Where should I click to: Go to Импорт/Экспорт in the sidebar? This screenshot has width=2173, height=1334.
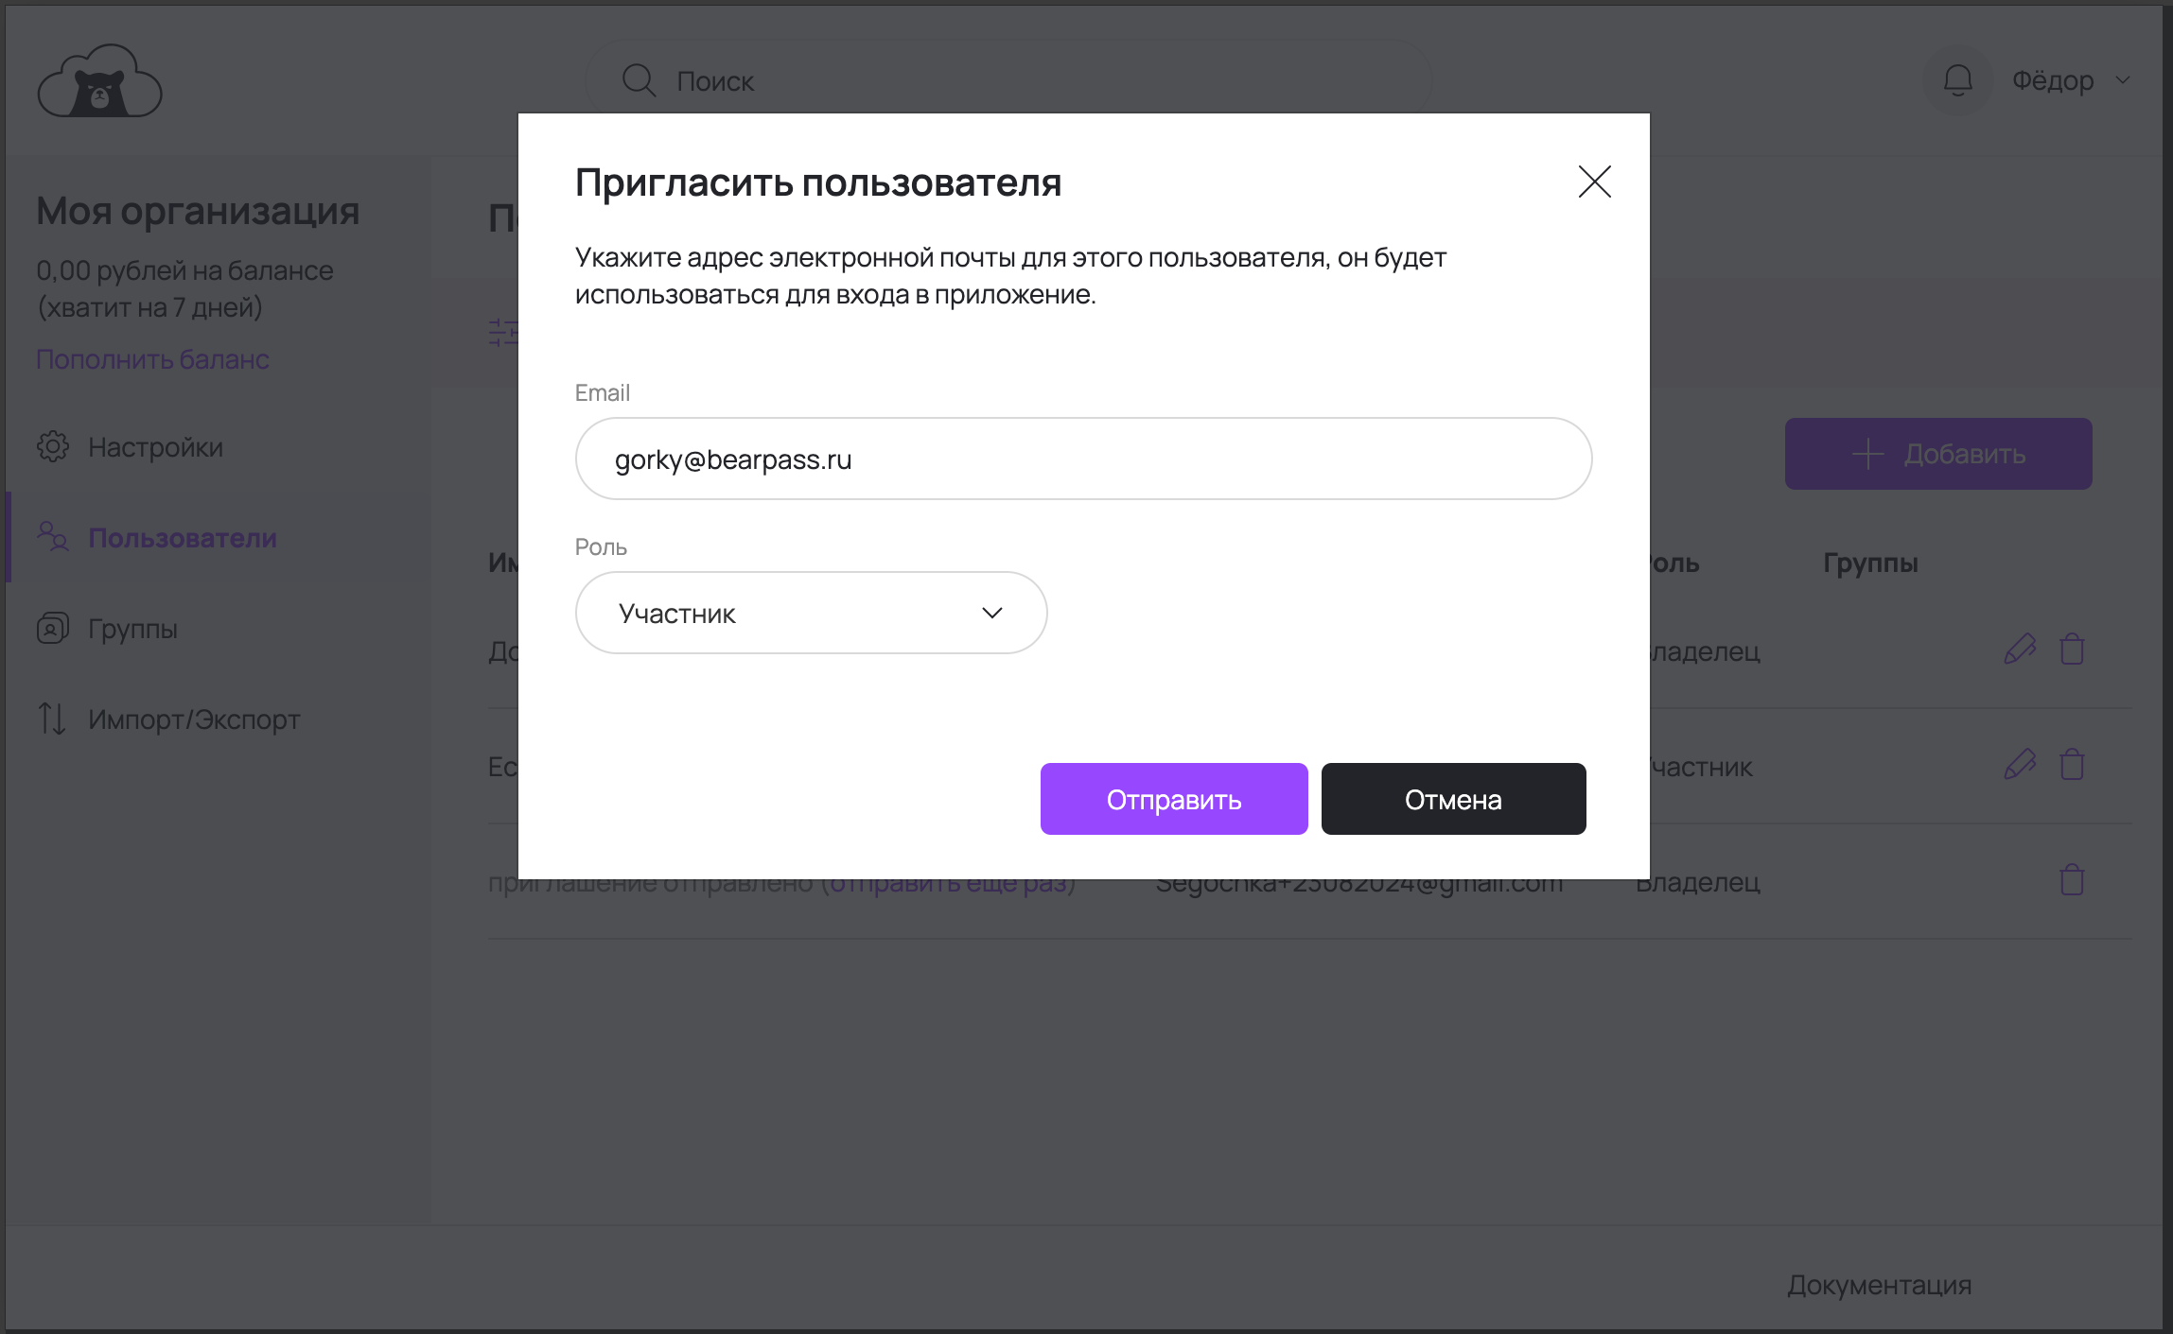pos(193,719)
